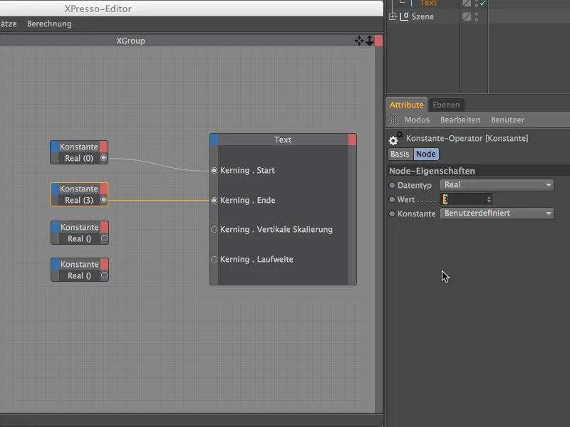Click the grid icon left of Modus
570x427 pixels.
[x=394, y=120]
